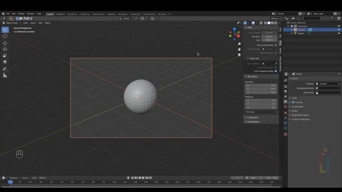Image resolution: width=342 pixels, height=192 pixels.
Task: Open the Render properties tab icon
Action: tap(285, 86)
